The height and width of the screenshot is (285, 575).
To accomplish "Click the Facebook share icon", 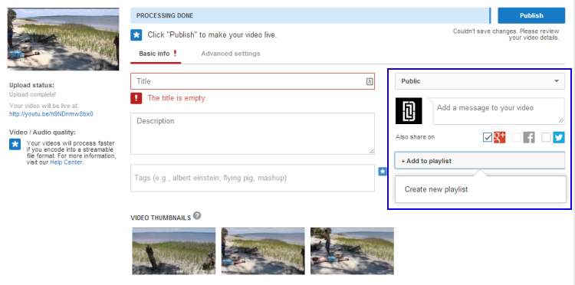I will click(x=529, y=137).
